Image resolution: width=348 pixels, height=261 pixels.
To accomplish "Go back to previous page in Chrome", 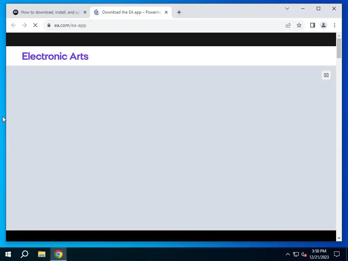I will [x=14, y=25].
